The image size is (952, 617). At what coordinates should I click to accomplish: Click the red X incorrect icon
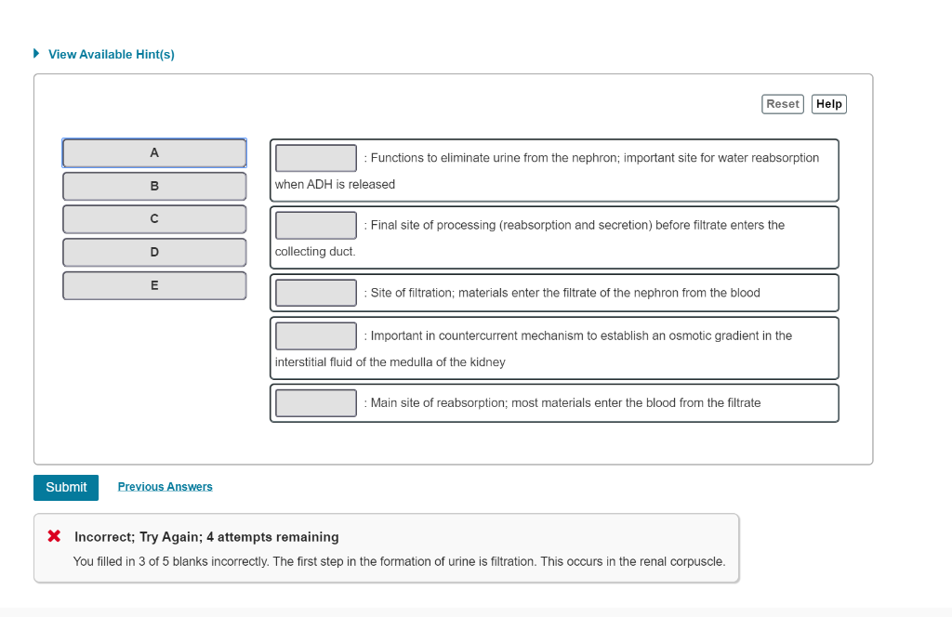[x=53, y=536]
